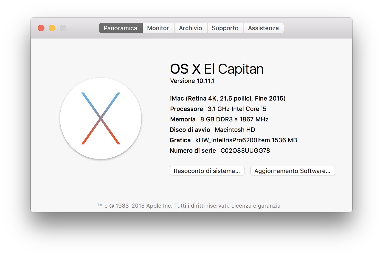This screenshot has width=383, height=256.
Task: Click the Grafica kHW_IntelIrisPro6200Item line
Action: pos(233,140)
